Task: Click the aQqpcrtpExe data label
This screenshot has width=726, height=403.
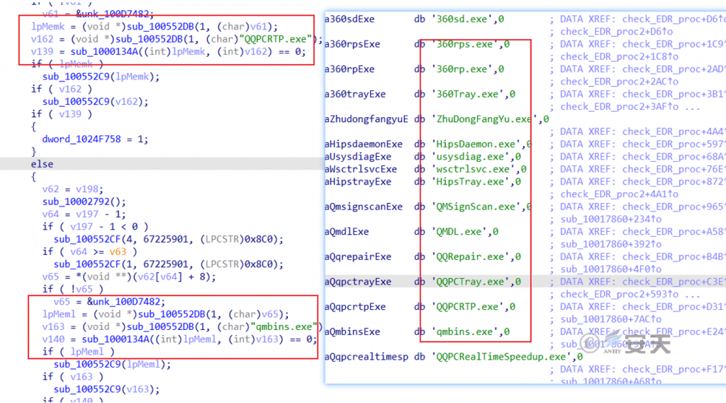Action: coord(355,307)
